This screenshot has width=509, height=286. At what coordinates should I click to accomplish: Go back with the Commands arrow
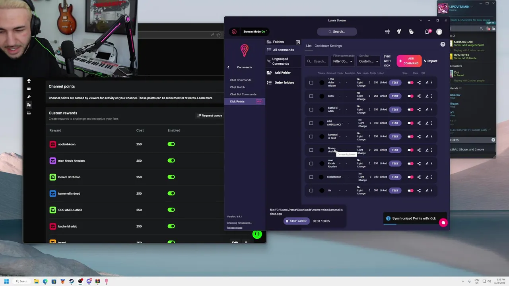coord(228,67)
